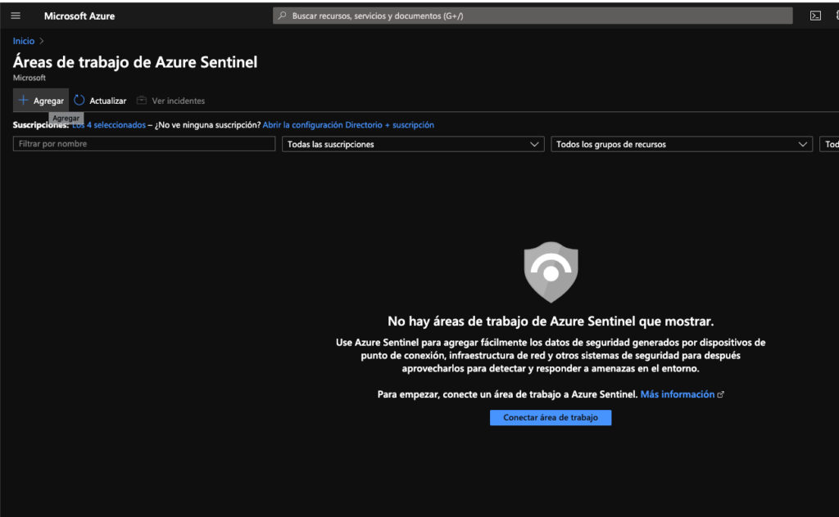Open the partially visible third filter dropdown
Screen dimensions: 839x517
(x=829, y=144)
